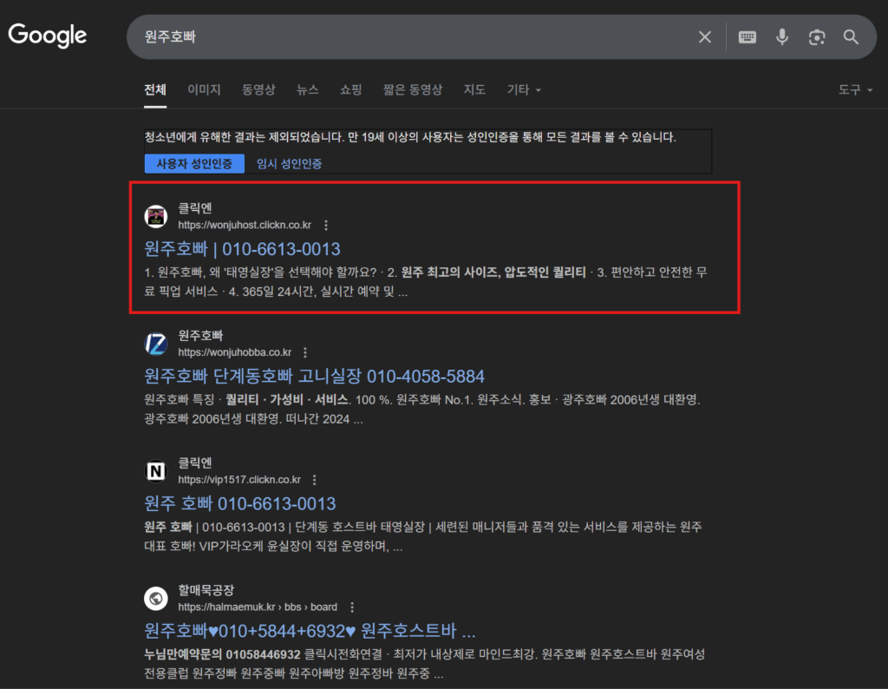This screenshot has width=888, height=689.
Task: Switch to the 짧은 동영상 tab
Action: 413,89
